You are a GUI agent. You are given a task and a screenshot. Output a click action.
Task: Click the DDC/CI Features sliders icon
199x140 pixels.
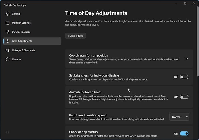7,32
